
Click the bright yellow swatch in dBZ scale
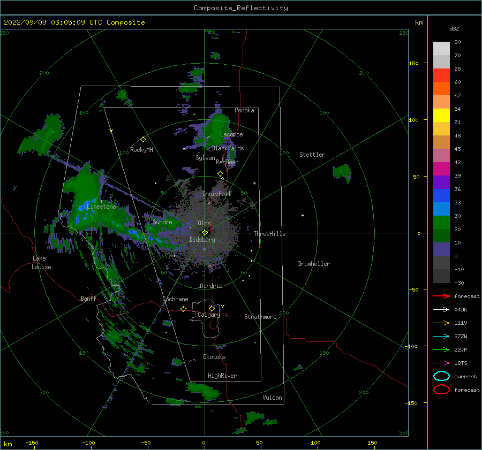tap(441, 116)
